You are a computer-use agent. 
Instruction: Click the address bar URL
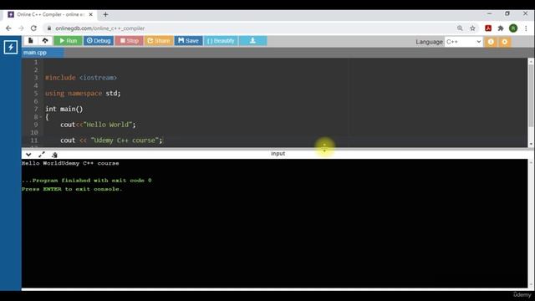pos(100,28)
